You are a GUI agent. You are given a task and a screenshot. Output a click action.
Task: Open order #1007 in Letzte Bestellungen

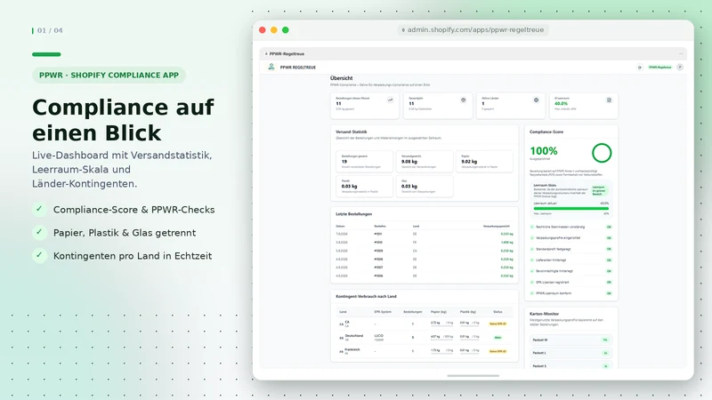[378, 268]
